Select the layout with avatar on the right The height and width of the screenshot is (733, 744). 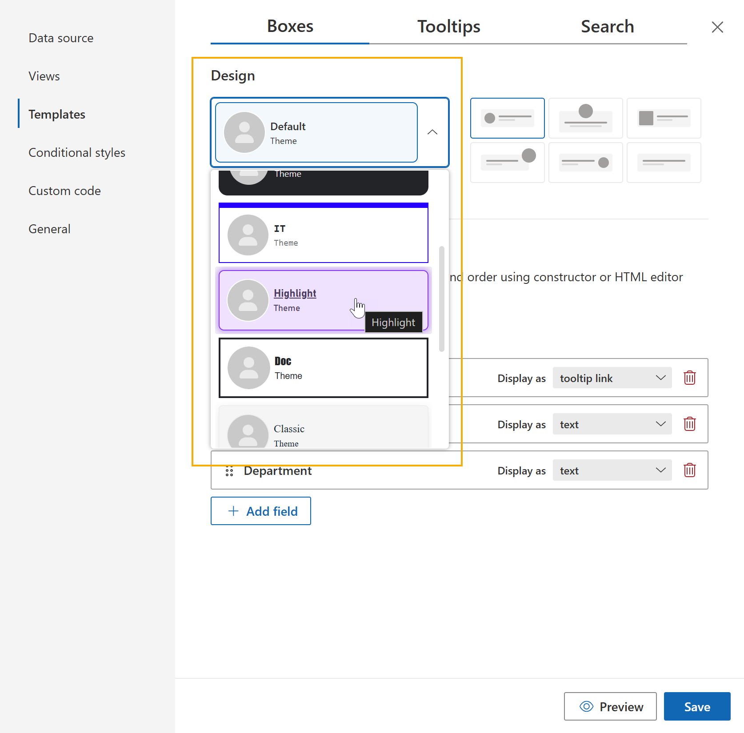(x=507, y=162)
